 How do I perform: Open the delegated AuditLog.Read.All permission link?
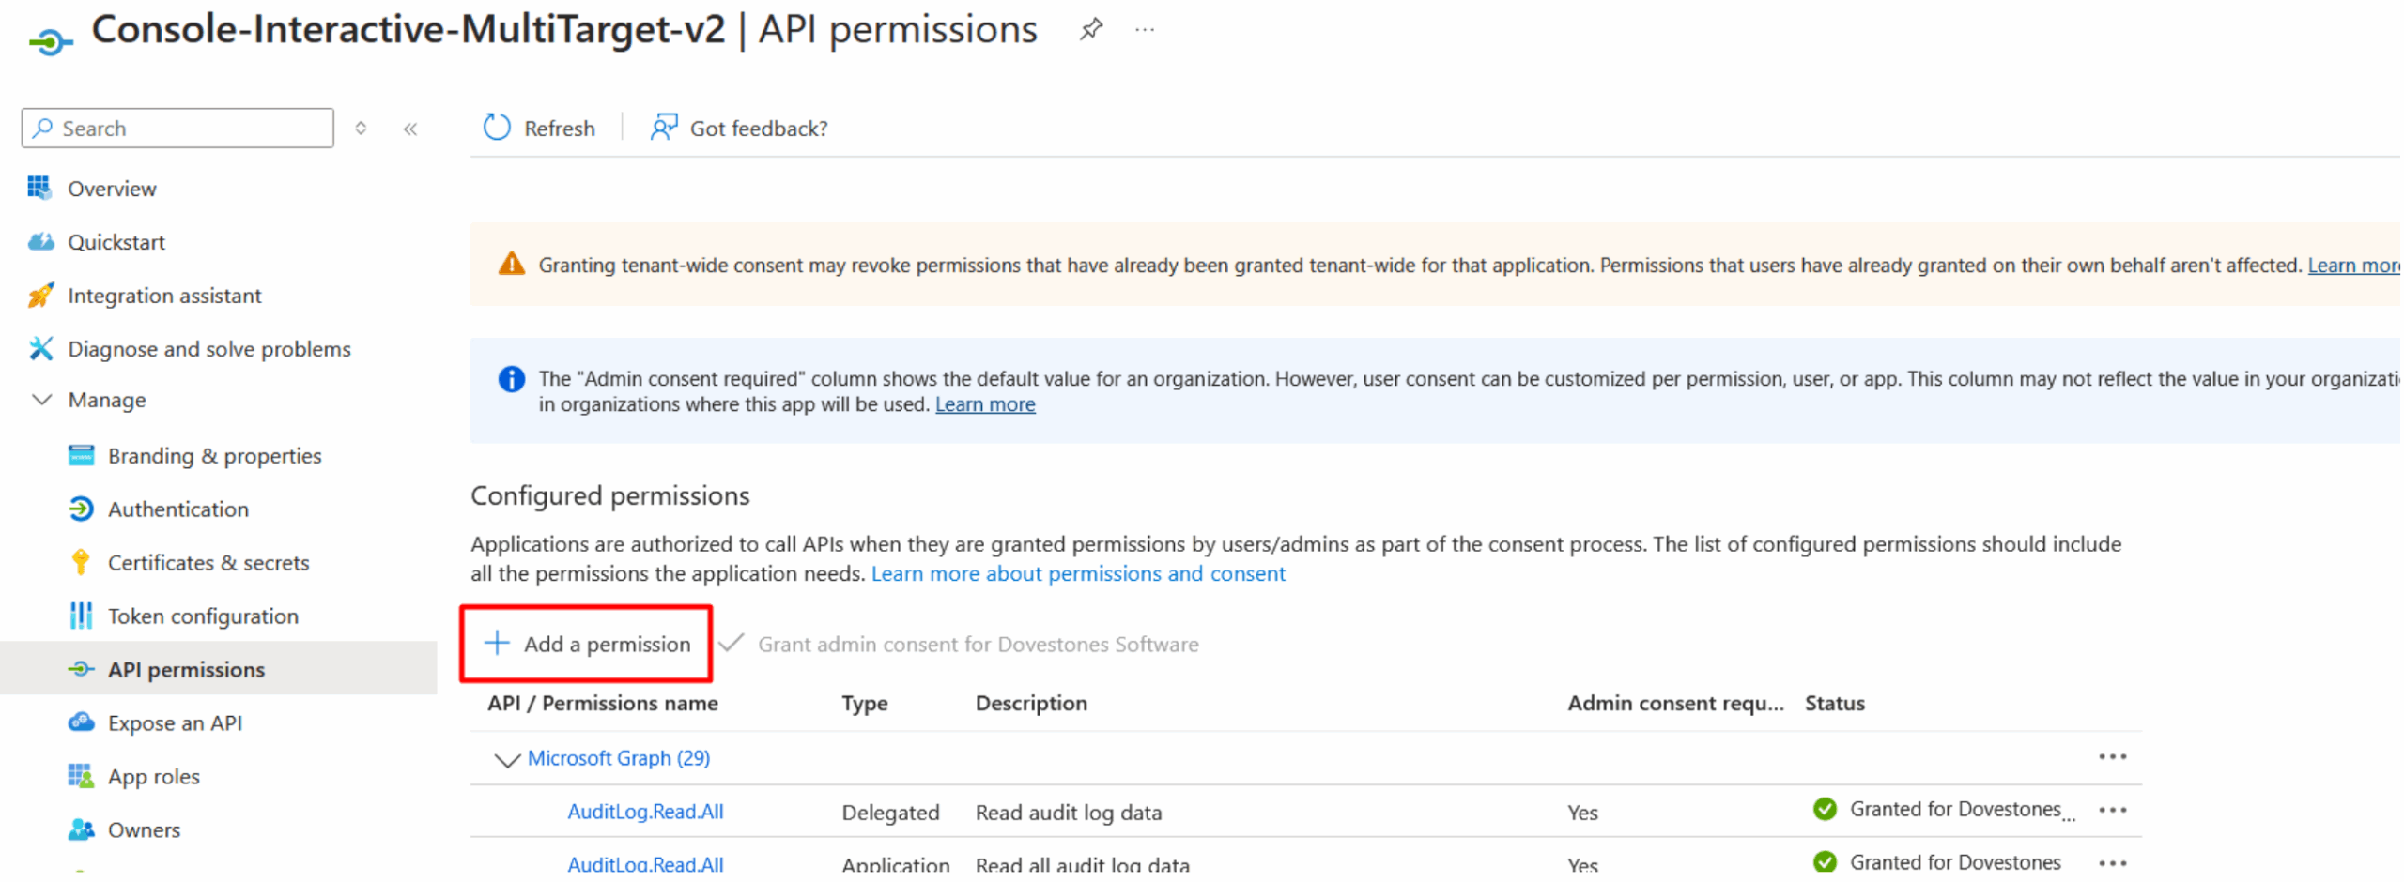(x=645, y=813)
